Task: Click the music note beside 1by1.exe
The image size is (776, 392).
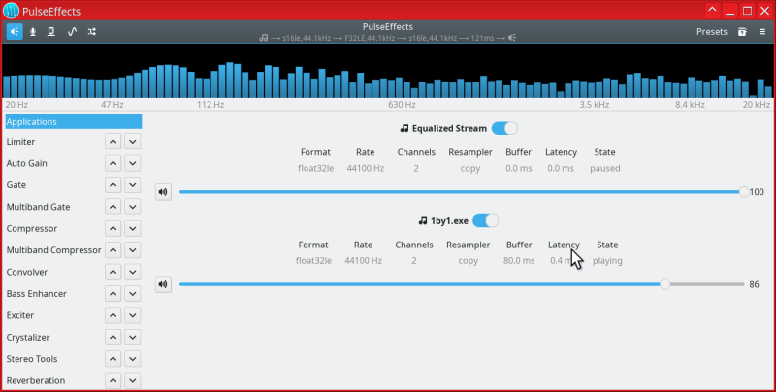Action: pyautogui.click(x=423, y=221)
